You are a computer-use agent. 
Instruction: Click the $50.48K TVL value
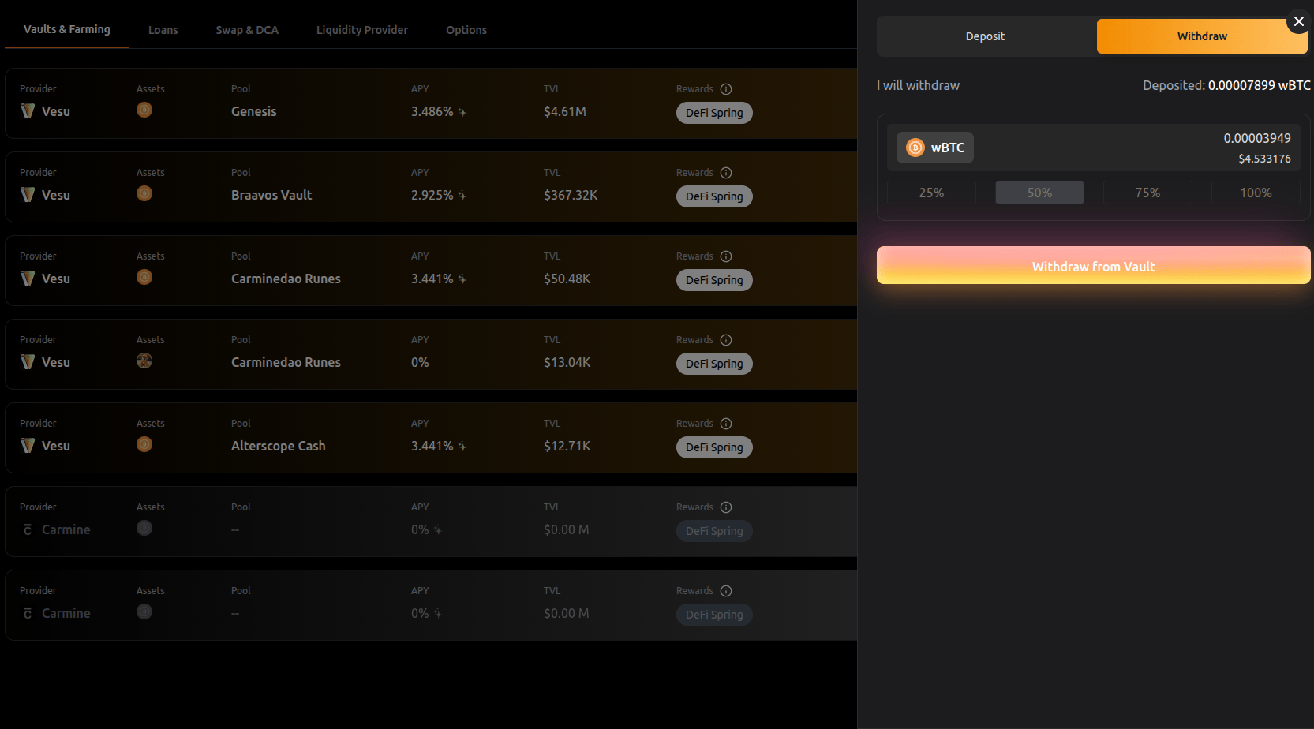(567, 279)
